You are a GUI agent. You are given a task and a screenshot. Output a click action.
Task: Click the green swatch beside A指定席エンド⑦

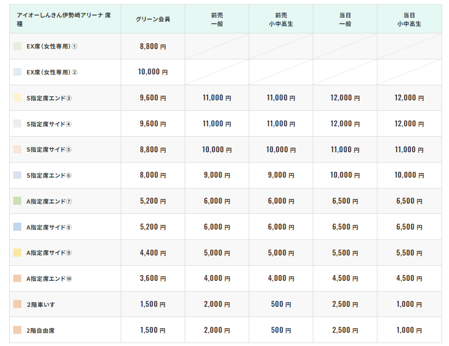17,201
